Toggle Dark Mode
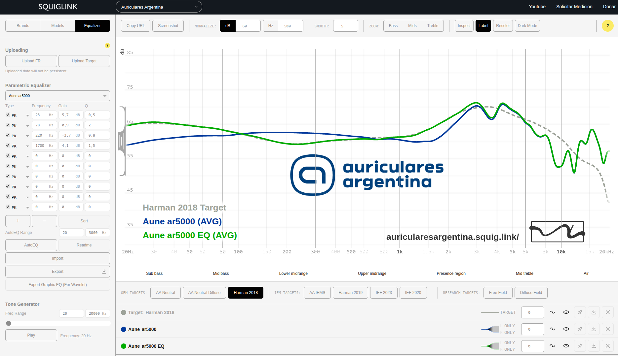 click(527, 26)
